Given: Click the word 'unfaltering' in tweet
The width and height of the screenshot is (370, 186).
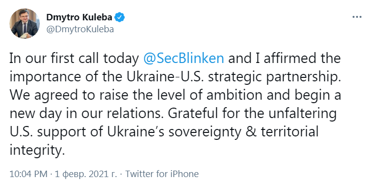Looking at the screenshot, I should point(302,113).
